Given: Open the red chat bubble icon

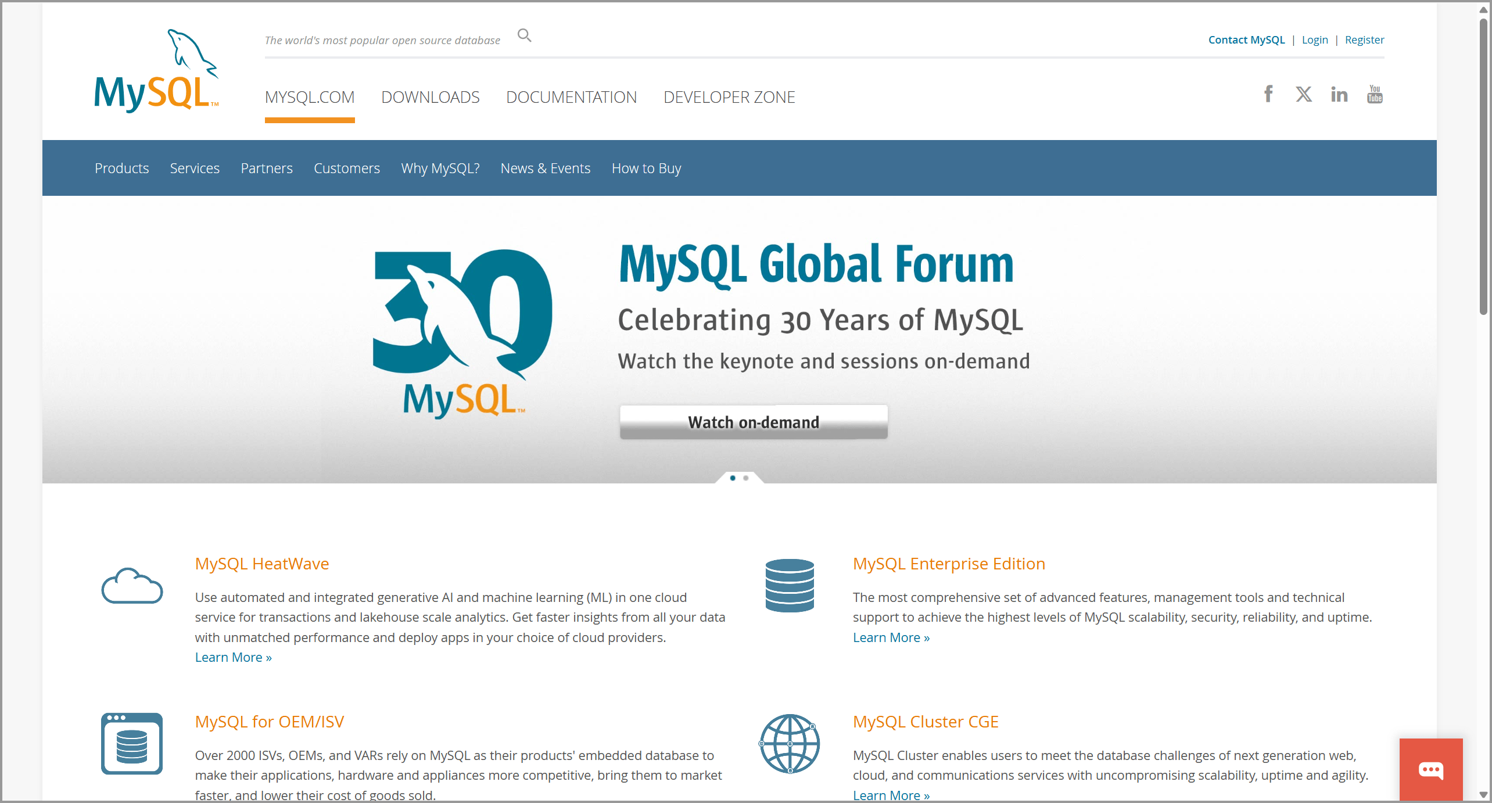Looking at the screenshot, I should 1430,770.
